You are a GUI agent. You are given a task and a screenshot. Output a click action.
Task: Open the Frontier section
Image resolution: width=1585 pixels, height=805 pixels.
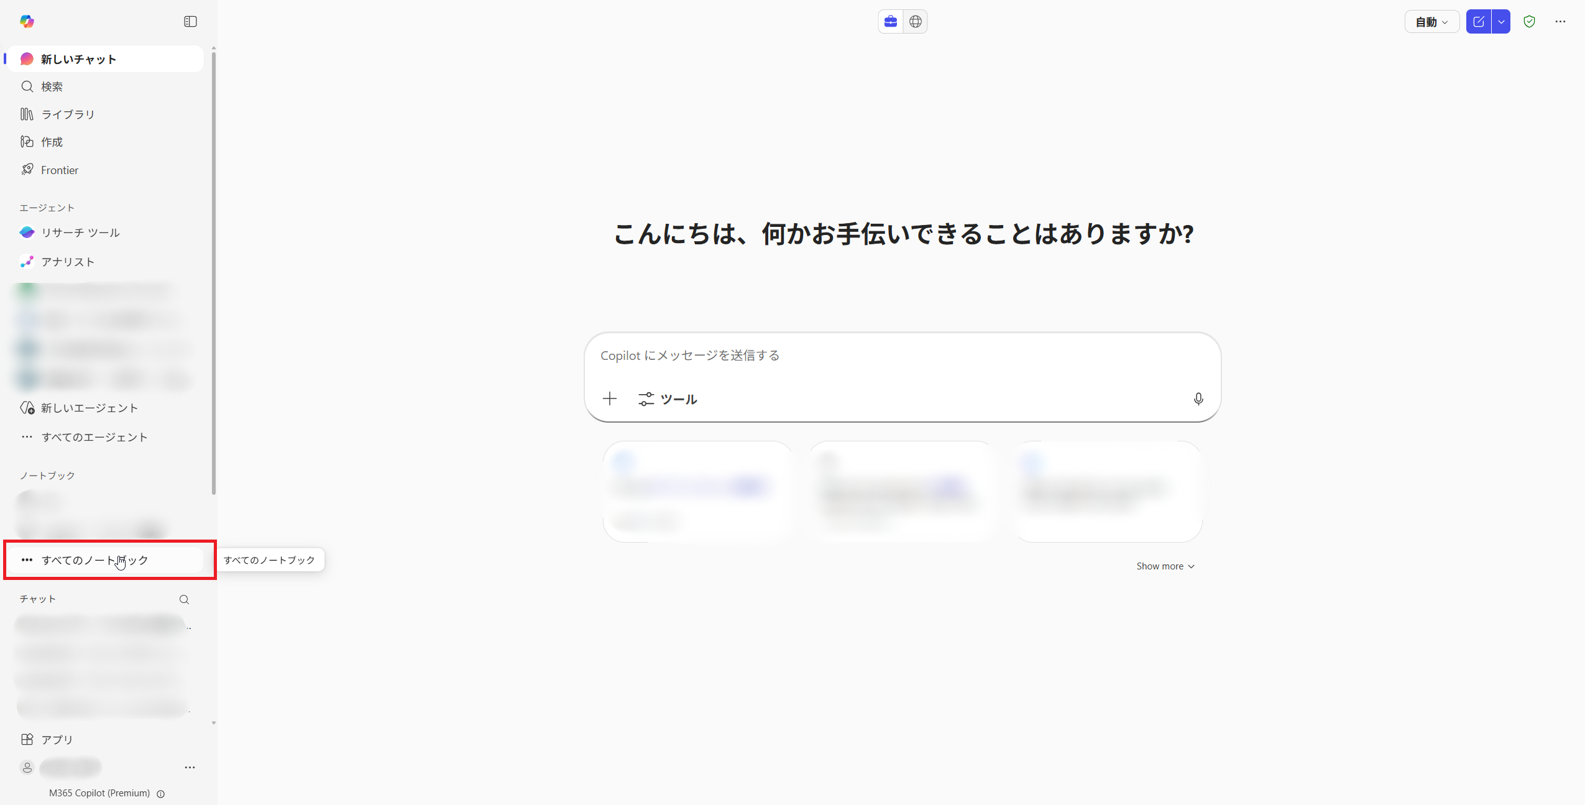[59, 169]
